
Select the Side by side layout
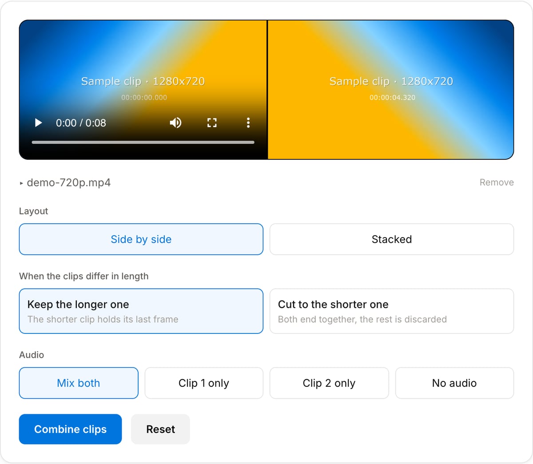coord(141,239)
